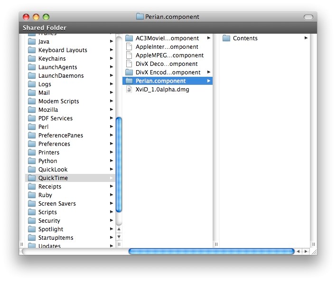Viewport: 336px width, 281px height.
Task: Click the toolbar toggle pill button
Action: [x=308, y=17]
